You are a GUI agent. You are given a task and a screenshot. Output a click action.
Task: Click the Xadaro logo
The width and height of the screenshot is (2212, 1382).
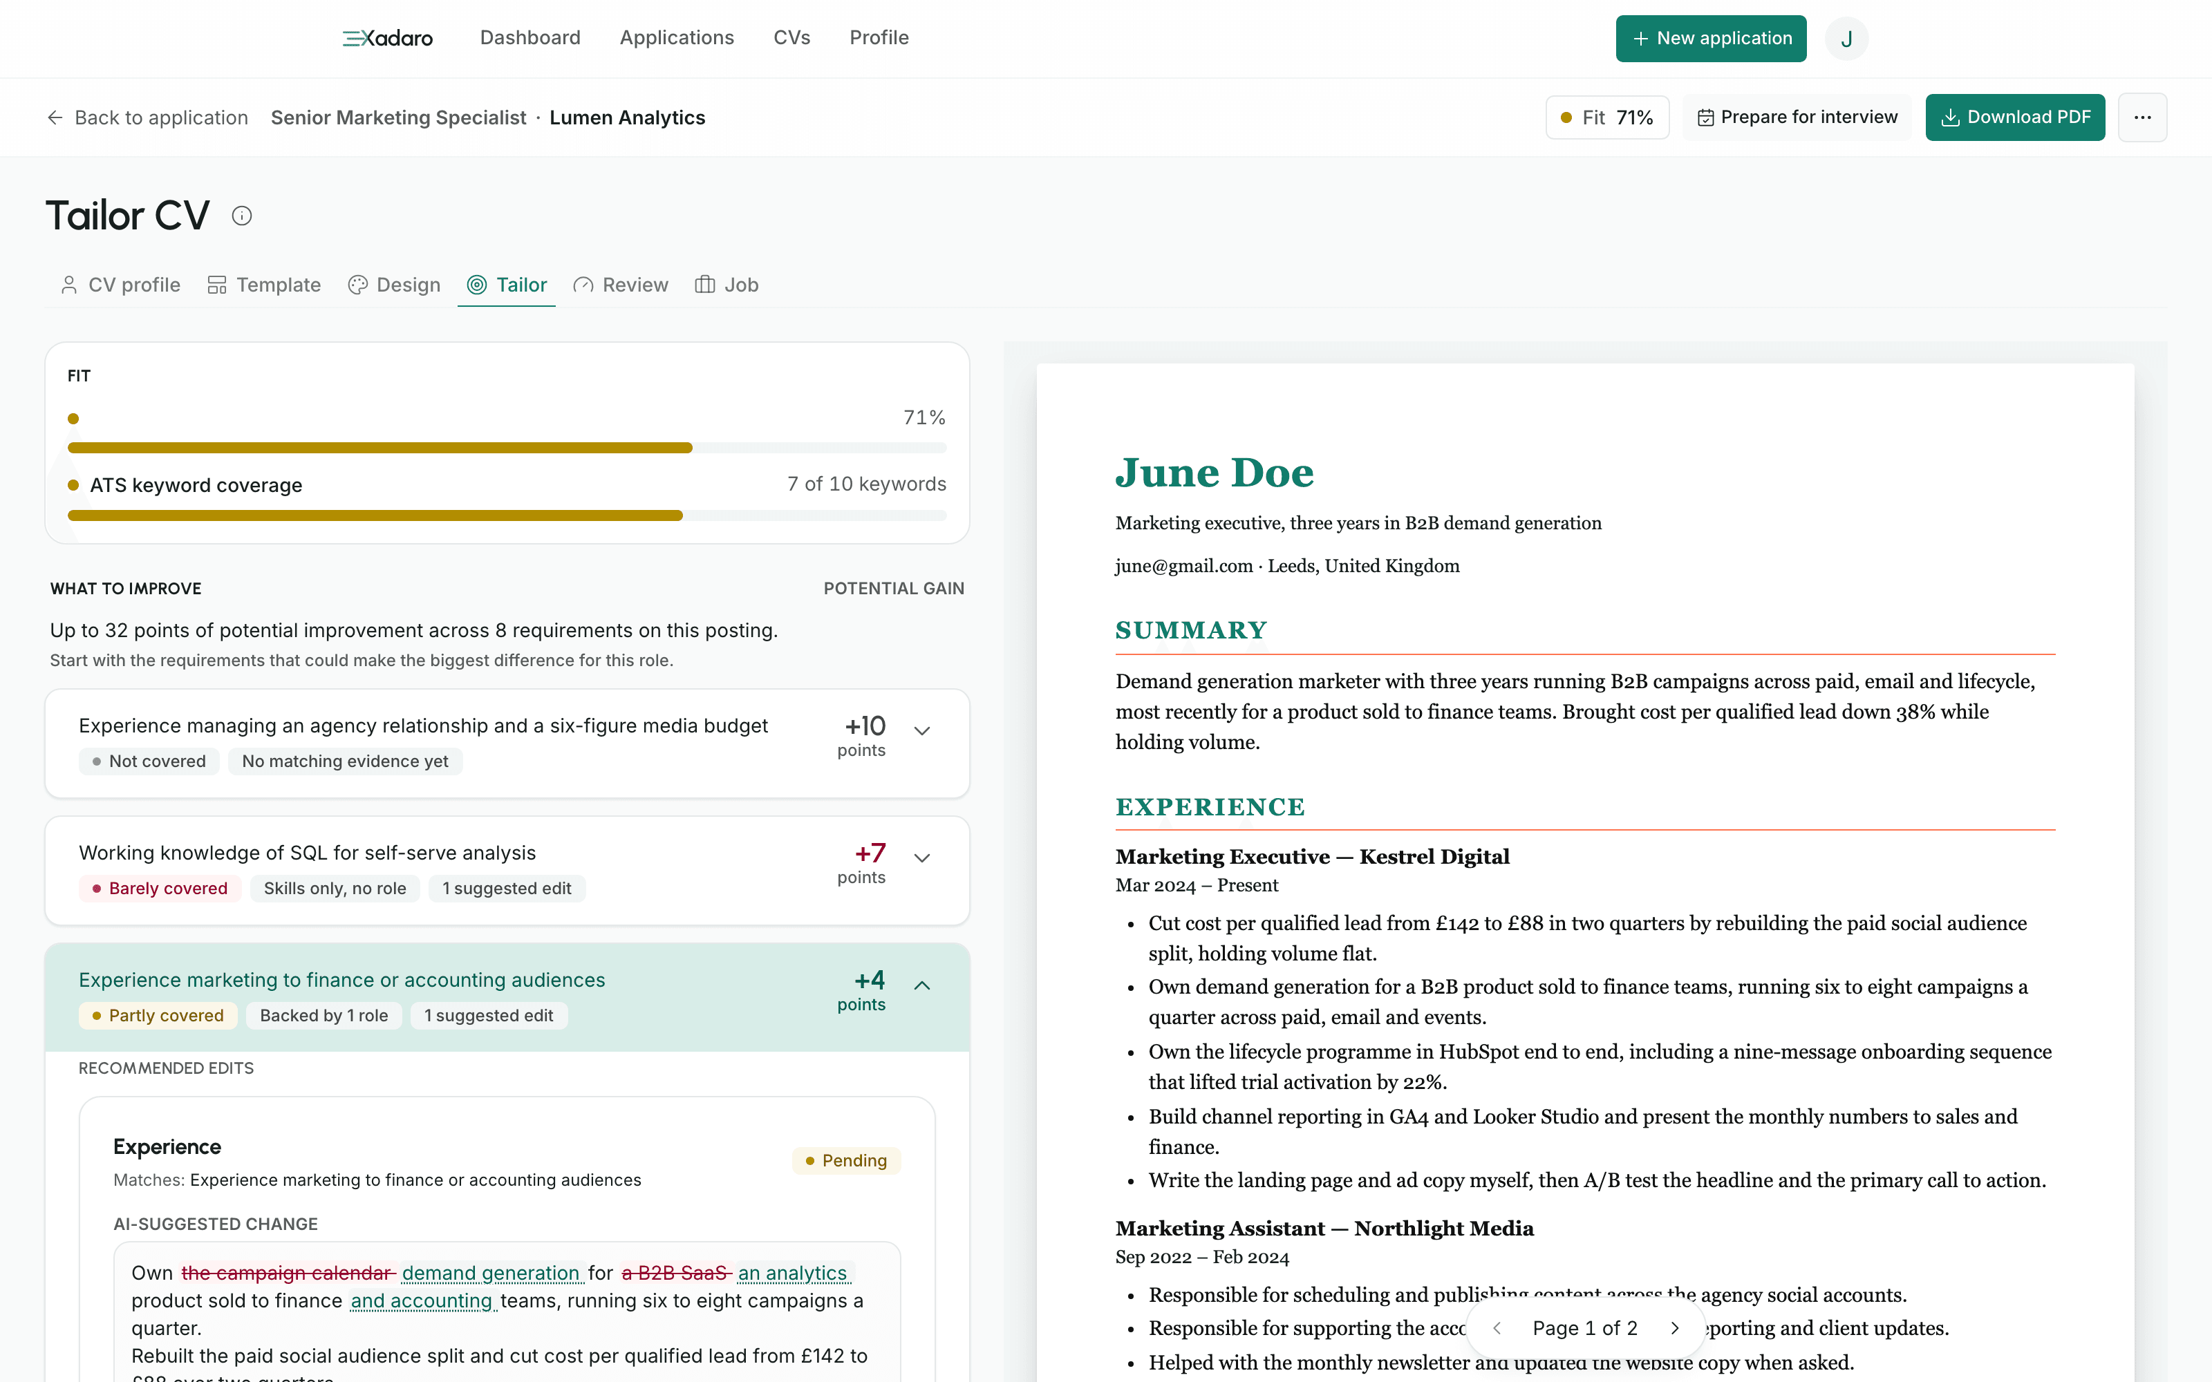tap(388, 39)
